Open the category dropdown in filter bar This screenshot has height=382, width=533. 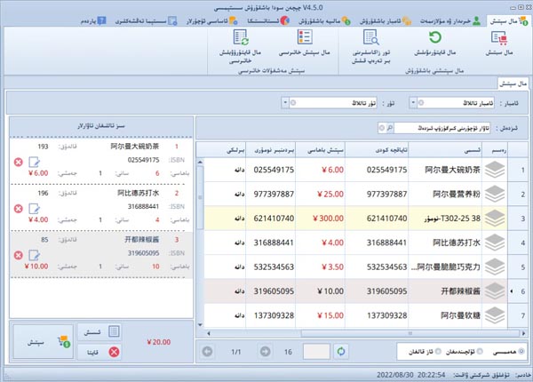pyautogui.click(x=283, y=102)
